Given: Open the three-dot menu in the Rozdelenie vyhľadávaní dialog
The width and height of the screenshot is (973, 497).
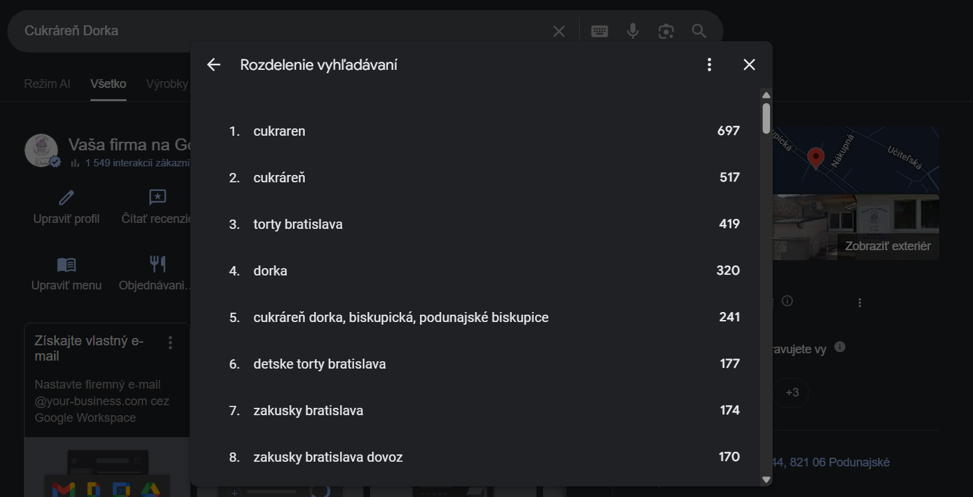Looking at the screenshot, I should point(709,65).
